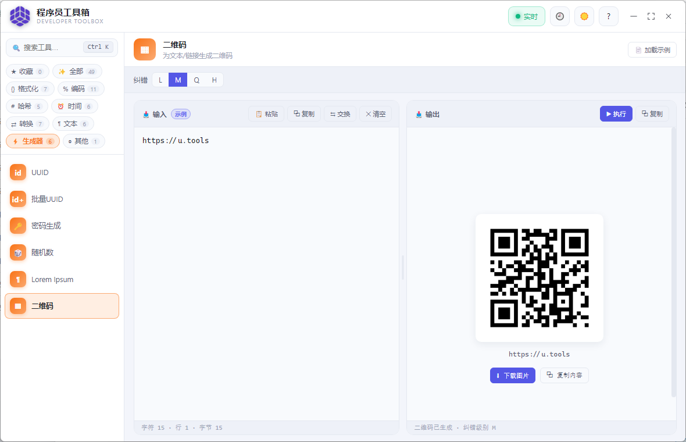
Task: Toggle the 实时 real-time mode
Action: 526,17
